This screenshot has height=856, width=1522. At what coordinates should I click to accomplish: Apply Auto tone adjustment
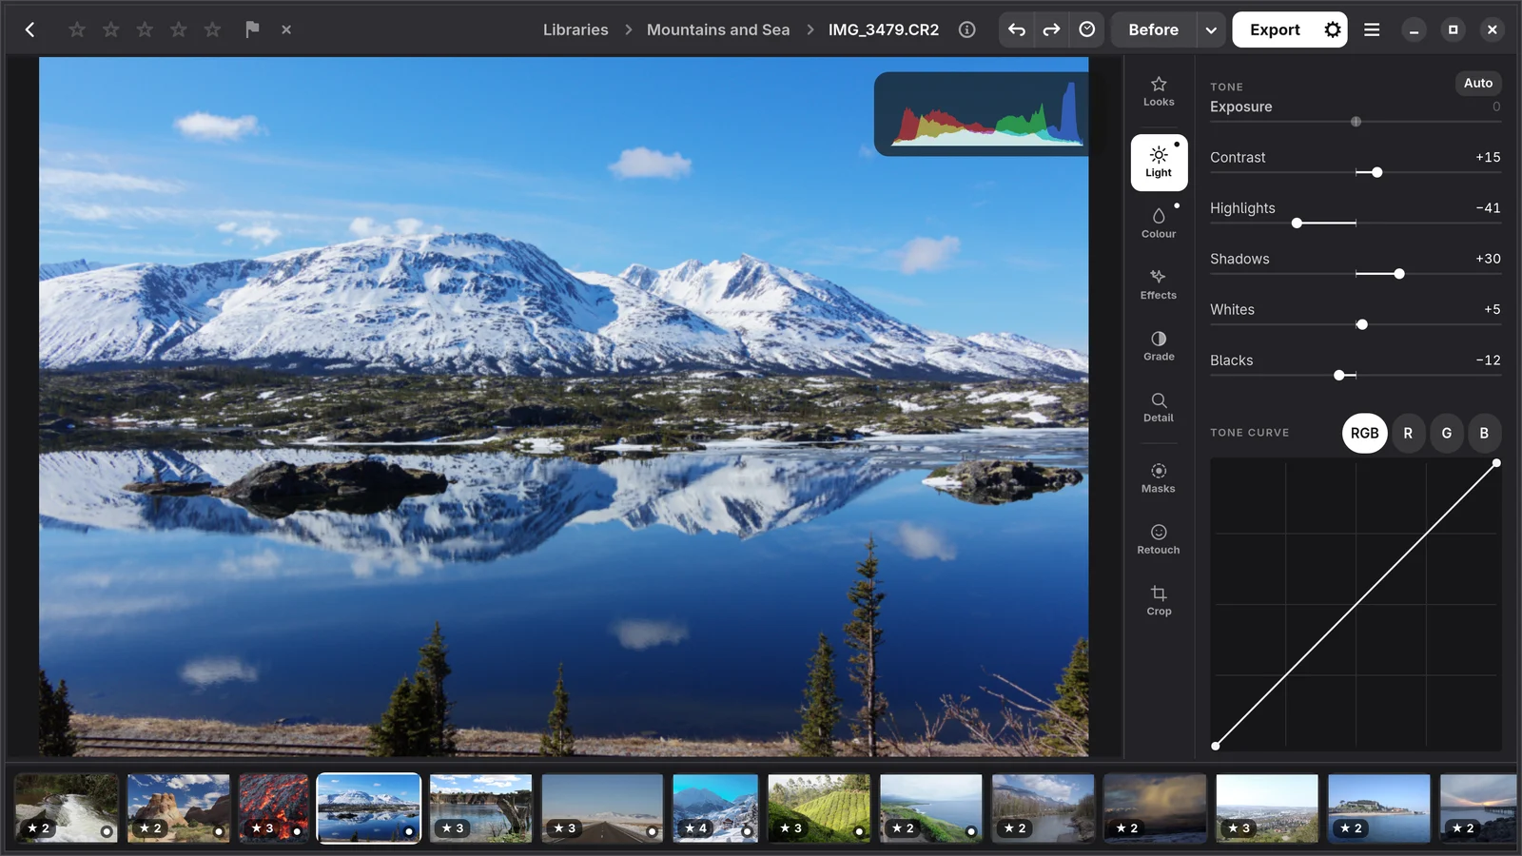click(x=1478, y=83)
